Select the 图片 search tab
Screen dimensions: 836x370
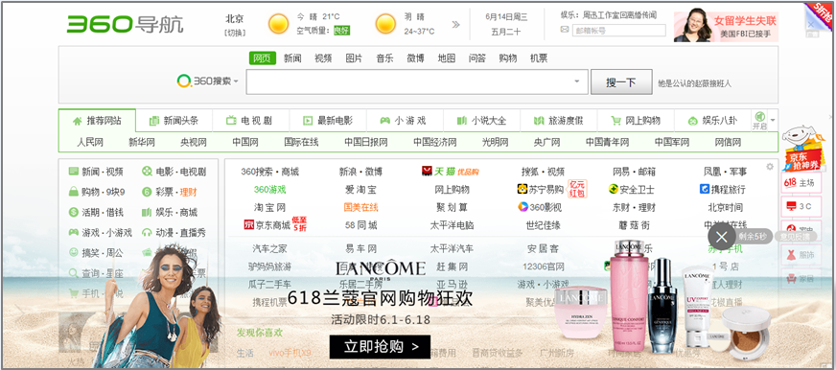pyautogui.click(x=354, y=58)
